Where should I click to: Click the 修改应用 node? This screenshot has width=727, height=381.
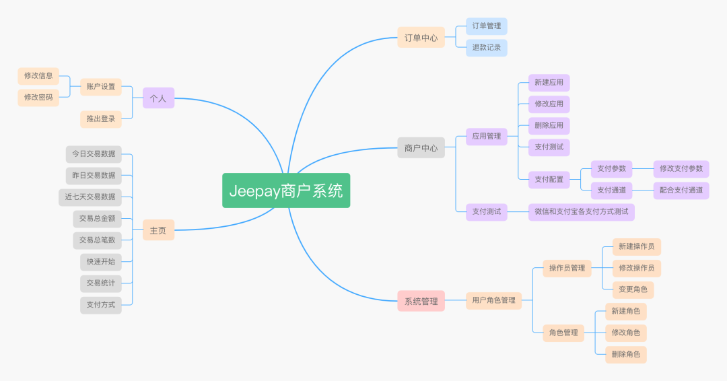(549, 104)
